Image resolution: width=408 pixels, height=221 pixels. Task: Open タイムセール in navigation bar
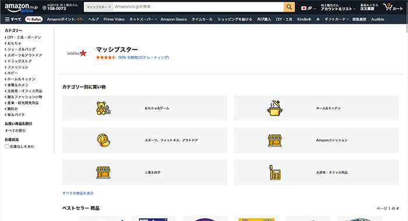(x=202, y=19)
